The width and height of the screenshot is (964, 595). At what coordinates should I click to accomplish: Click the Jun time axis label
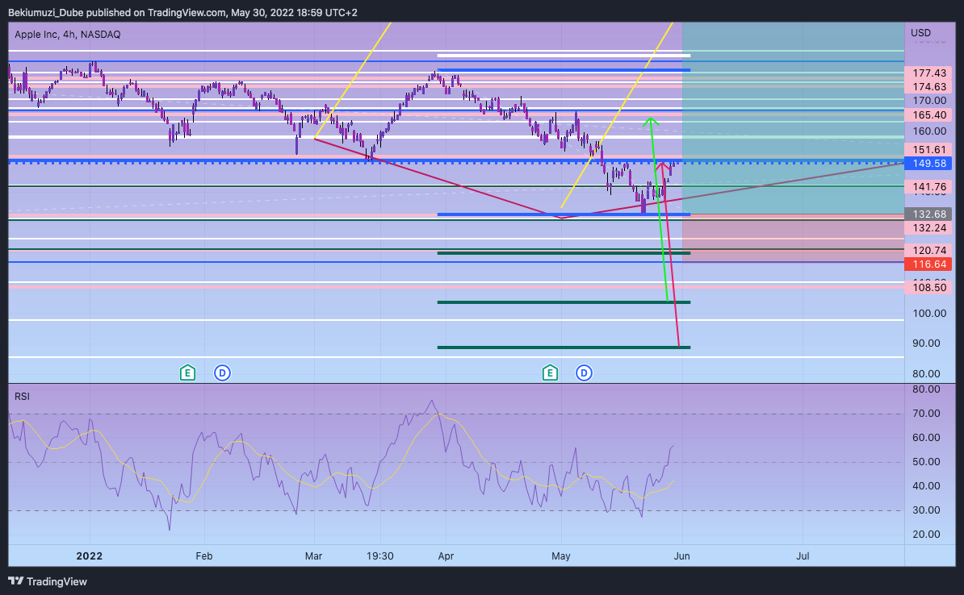tap(681, 555)
